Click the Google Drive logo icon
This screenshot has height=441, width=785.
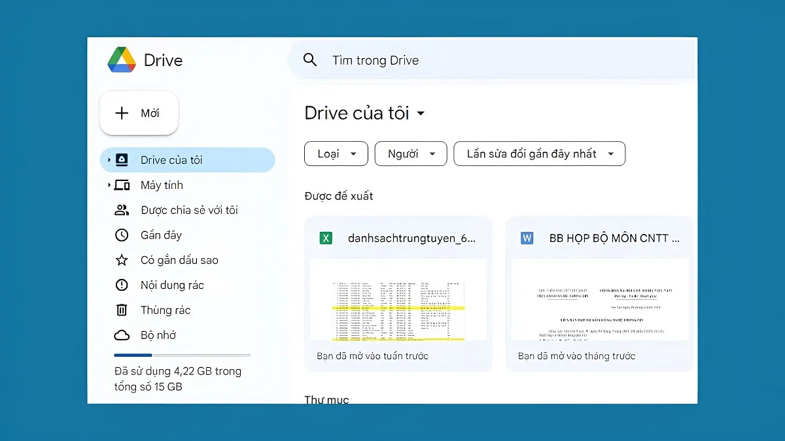tap(122, 59)
